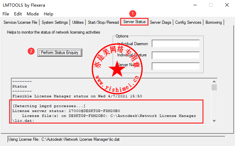Open the Server Diags tab
This screenshot has height=146, width=235.
(160, 22)
